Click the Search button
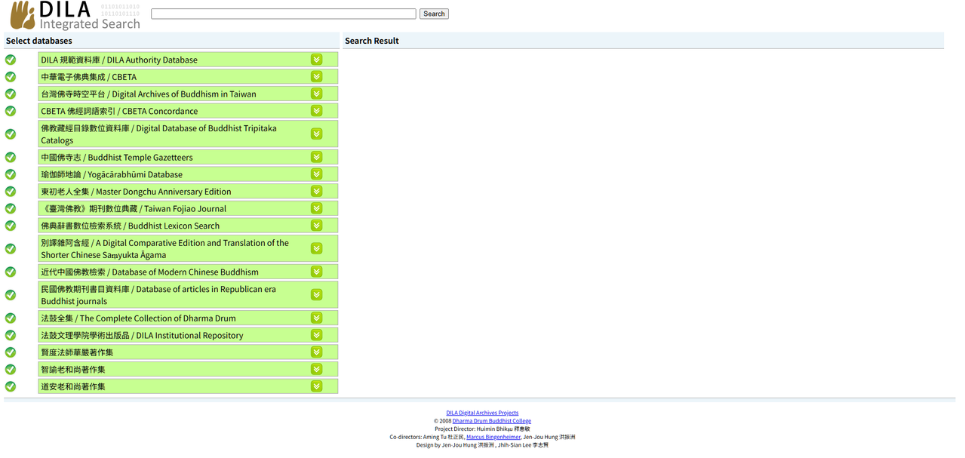The image size is (965, 458). pyautogui.click(x=434, y=14)
